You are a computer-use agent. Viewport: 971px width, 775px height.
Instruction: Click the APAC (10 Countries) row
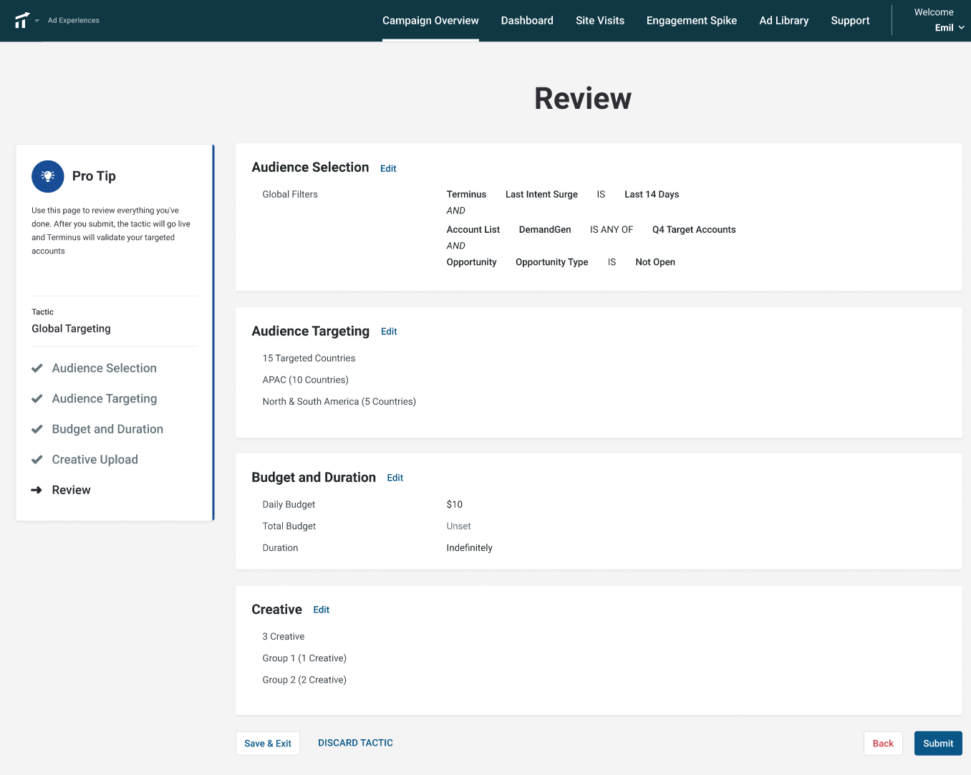306,380
